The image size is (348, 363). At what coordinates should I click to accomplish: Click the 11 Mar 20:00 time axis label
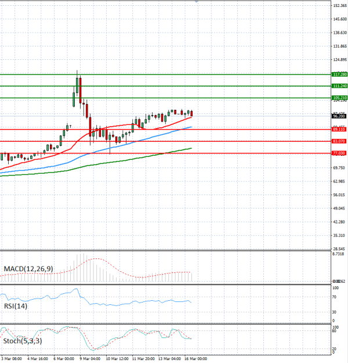tap(143, 359)
